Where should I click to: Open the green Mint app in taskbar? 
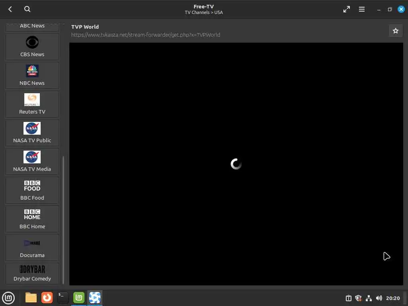pyautogui.click(x=79, y=298)
